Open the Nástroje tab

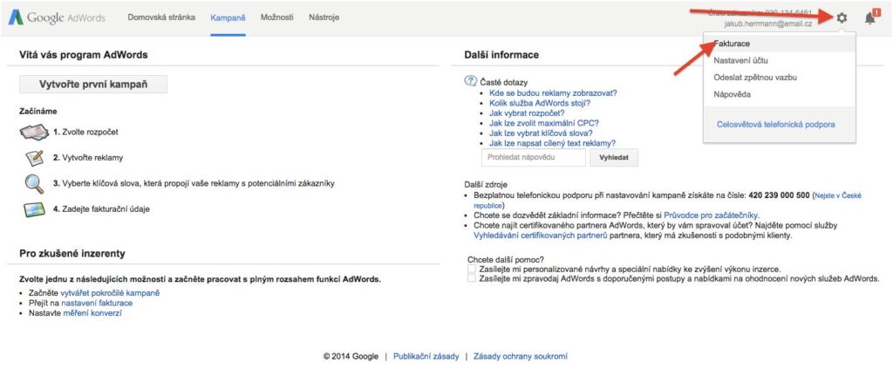coord(324,17)
